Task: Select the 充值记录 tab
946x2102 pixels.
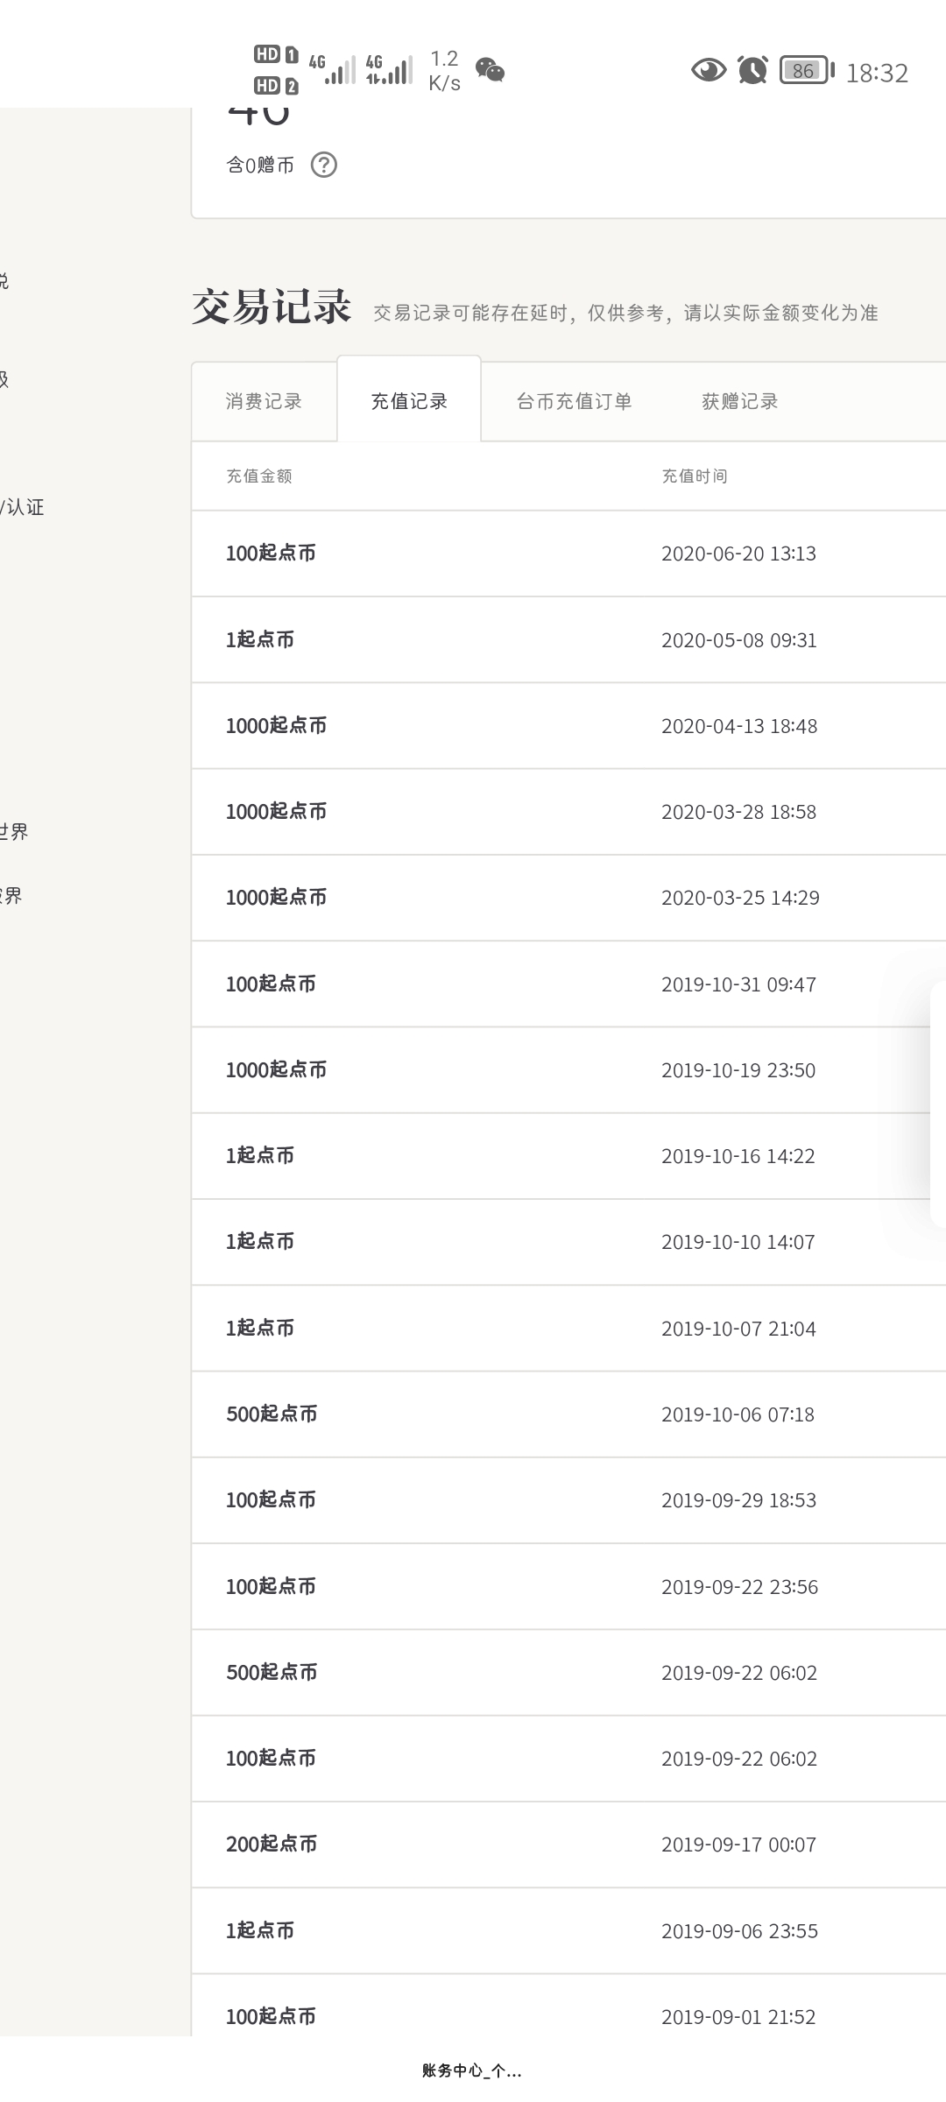Action: [x=409, y=401]
